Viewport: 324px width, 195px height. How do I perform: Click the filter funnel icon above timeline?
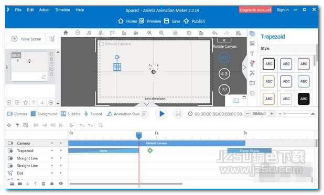(17, 125)
